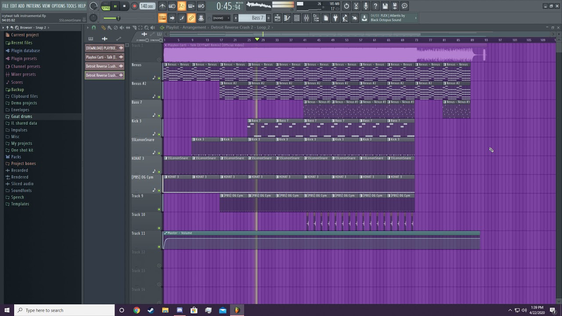This screenshot has height=316, width=562.
Task: Expand the Goat drums folder
Action: coord(22,116)
